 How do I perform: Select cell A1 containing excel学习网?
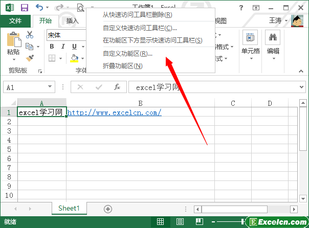(x=42, y=112)
